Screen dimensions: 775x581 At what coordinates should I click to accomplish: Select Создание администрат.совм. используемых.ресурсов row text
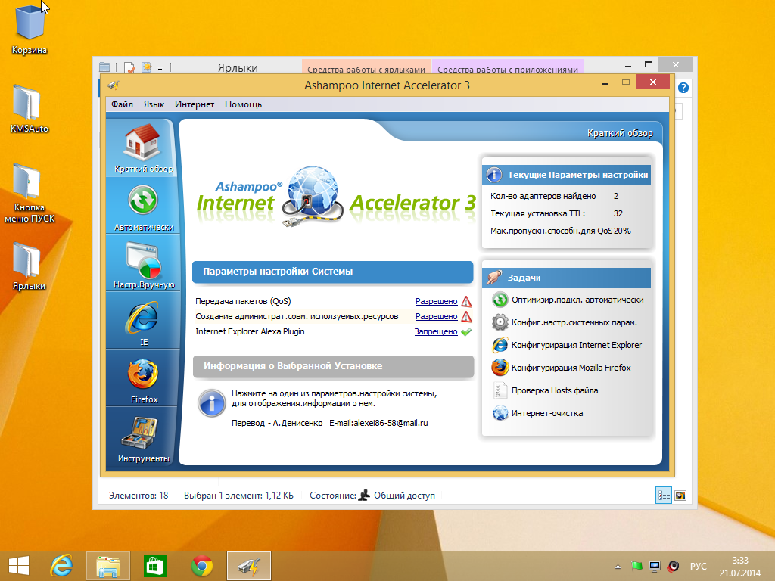[297, 316]
